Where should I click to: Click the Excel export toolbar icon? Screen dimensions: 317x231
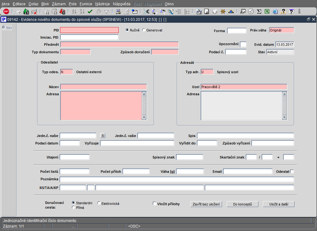point(267,12)
